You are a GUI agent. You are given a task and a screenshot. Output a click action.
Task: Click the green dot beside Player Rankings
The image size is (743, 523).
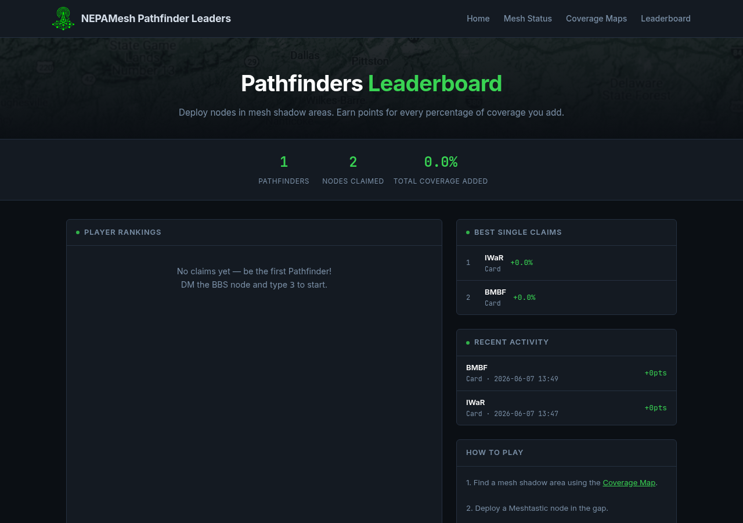[78, 232]
